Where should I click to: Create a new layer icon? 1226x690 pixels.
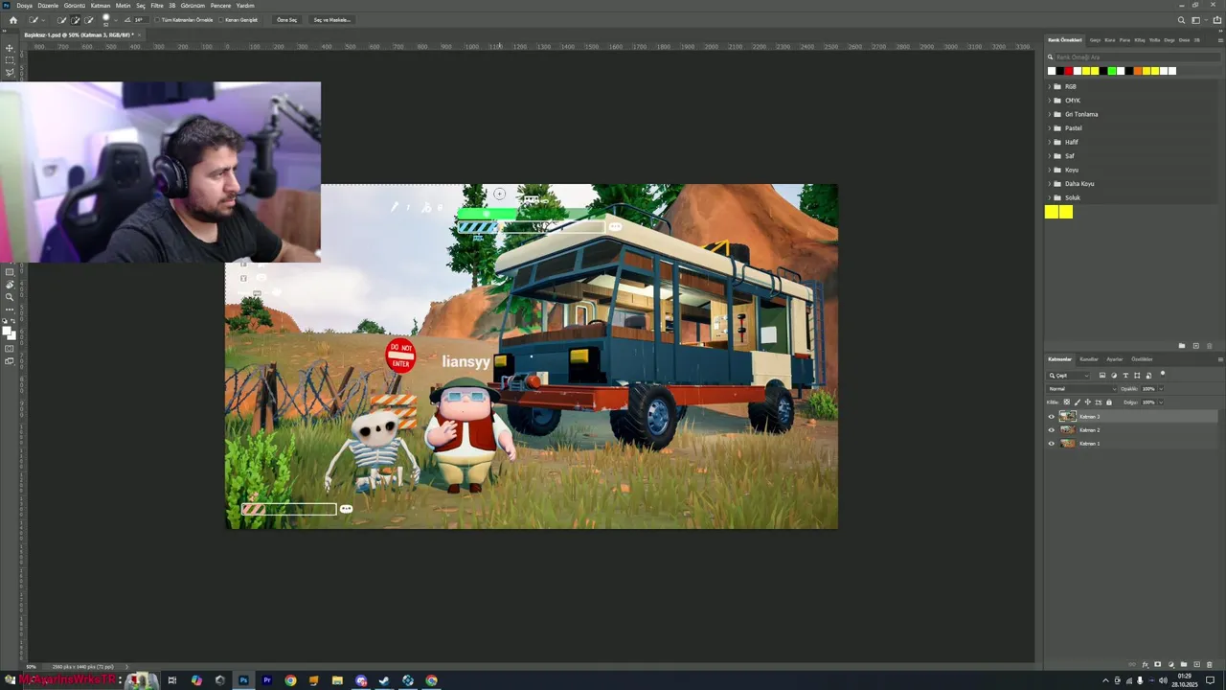[x=1197, y=664]
